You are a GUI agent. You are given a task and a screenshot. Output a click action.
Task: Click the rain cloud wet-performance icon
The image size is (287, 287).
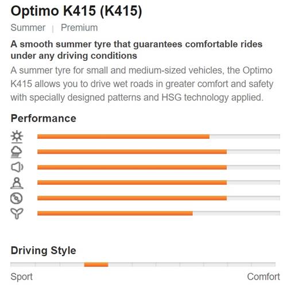point(17,152)
